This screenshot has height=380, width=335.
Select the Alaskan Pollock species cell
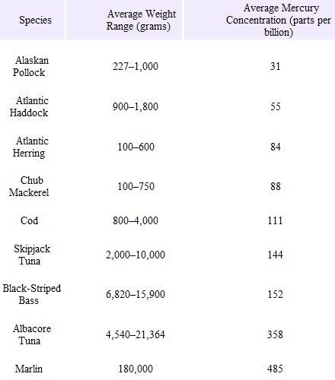[30, 66]
